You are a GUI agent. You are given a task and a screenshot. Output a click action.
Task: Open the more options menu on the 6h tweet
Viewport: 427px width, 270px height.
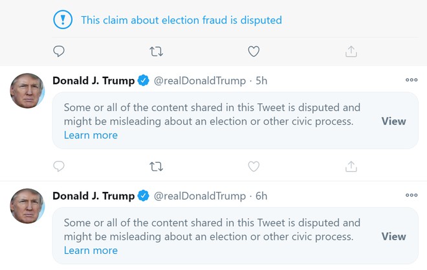pyautogui.click(x=411, y=195)
